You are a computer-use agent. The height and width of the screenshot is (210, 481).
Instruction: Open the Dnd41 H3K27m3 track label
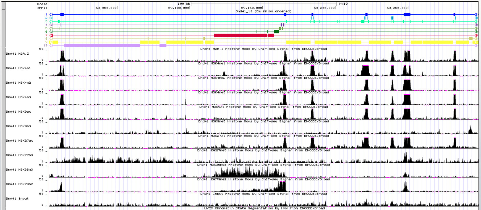[x=19, y=155]
